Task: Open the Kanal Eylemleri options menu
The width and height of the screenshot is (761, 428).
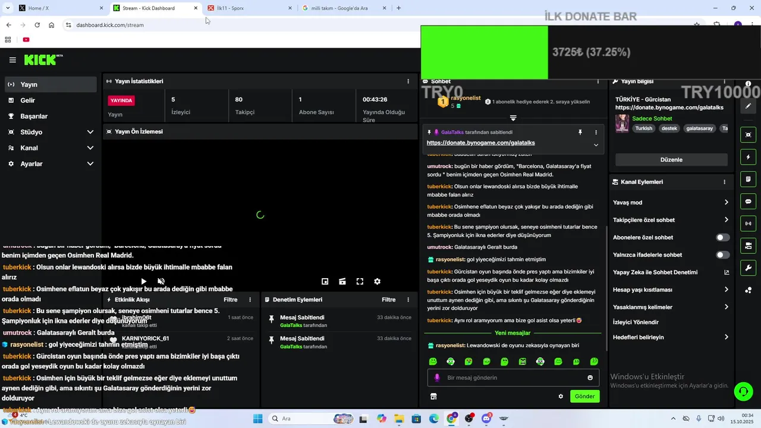Action: (x=724, y=182)
